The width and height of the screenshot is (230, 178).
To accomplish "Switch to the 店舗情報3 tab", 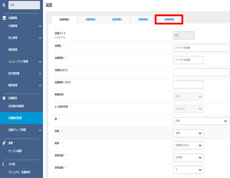I will pyautogui.click(x=117, y=19).
